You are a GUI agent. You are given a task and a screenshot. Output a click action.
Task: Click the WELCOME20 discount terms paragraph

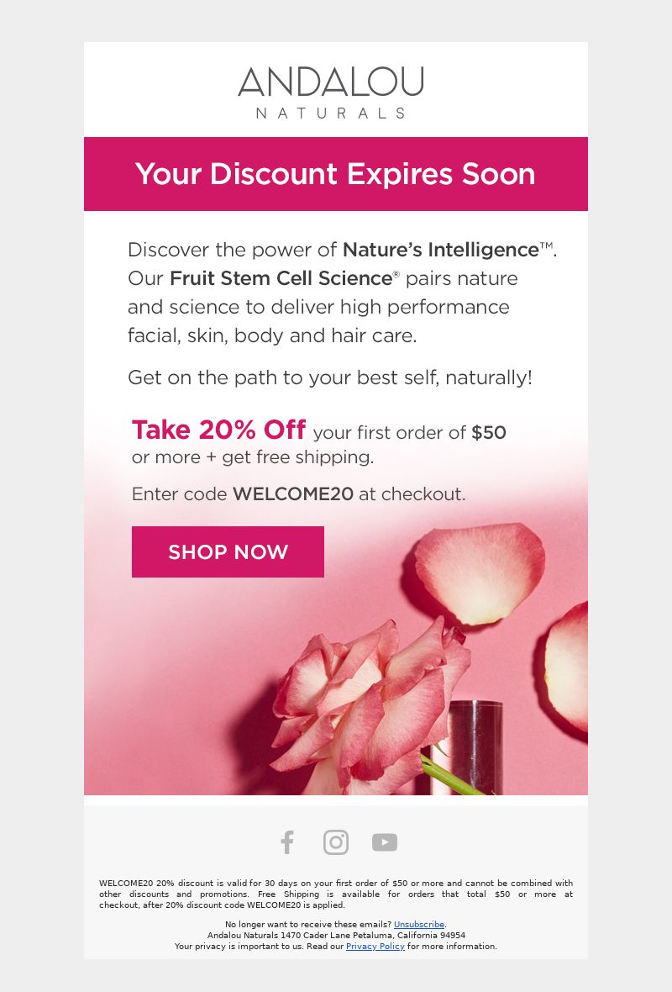[336, 894]
